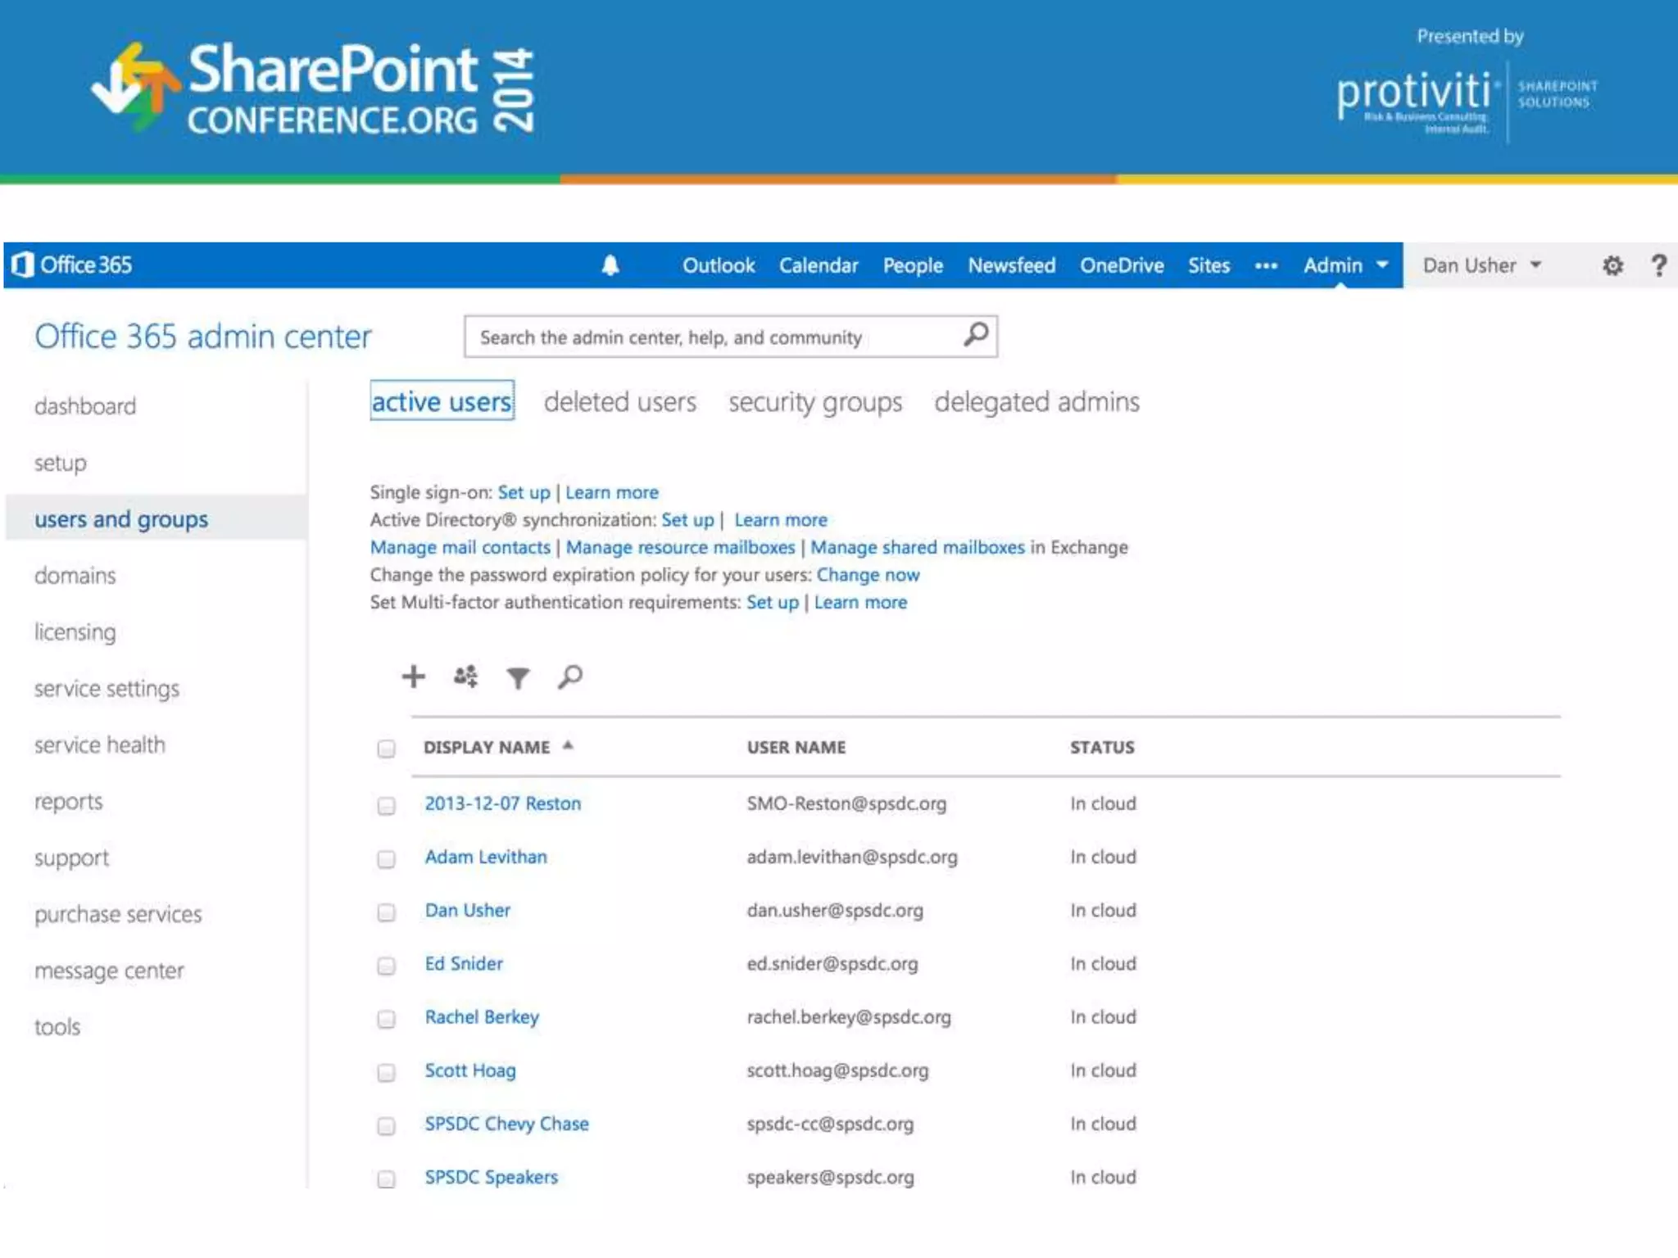Expand the more apps ellipsis menu
1678x1258 pixels.
click(x=1266, y=265)
